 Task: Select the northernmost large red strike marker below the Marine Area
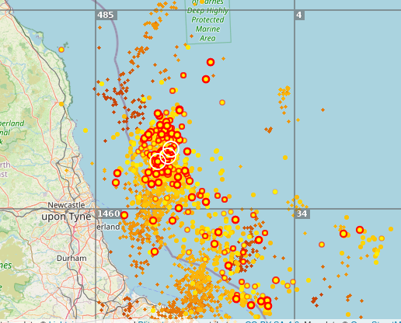211,62
